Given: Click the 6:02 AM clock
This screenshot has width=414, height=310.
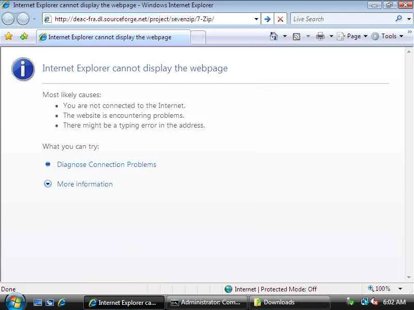Looking at the screenshot, I should (394, 302).
